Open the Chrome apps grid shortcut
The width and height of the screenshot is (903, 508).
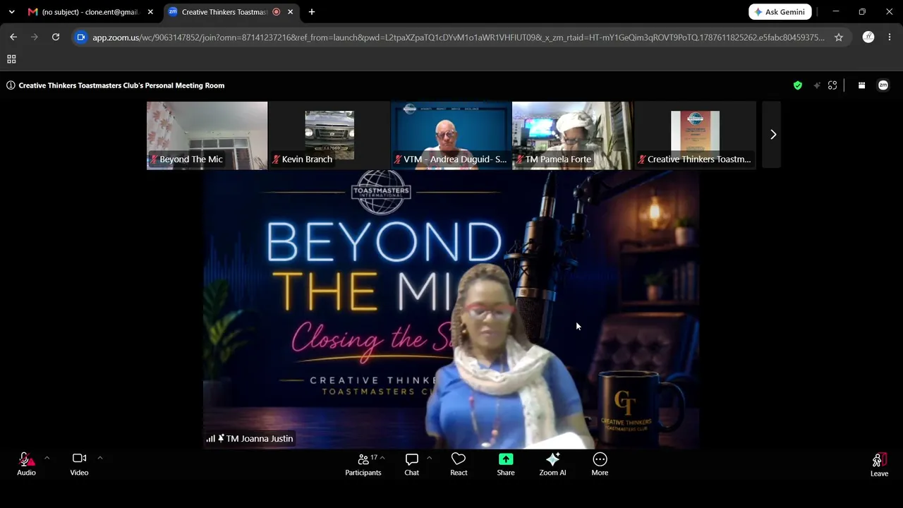point(11,59)
